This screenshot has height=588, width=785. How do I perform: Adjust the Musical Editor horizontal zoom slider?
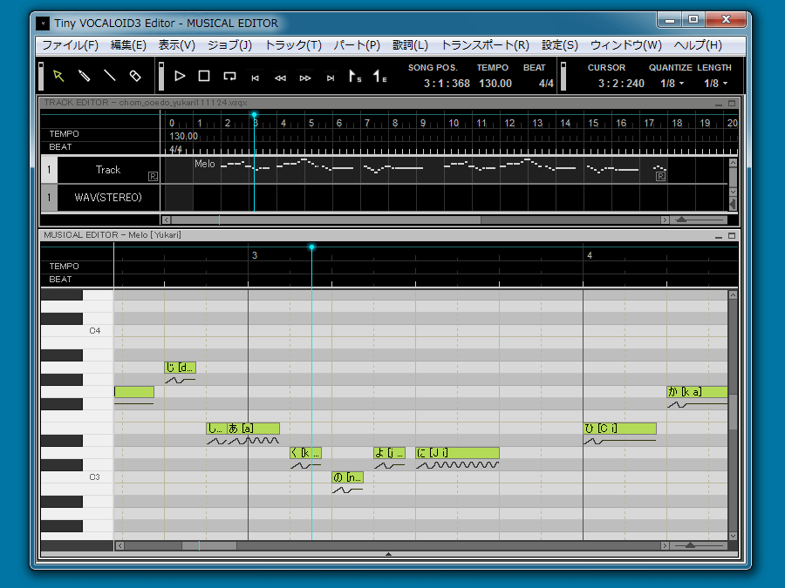coord(691,545)
